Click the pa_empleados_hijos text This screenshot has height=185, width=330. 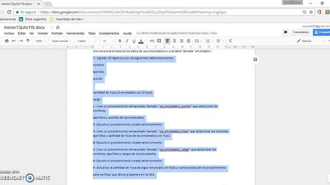[x=174, y=132]
